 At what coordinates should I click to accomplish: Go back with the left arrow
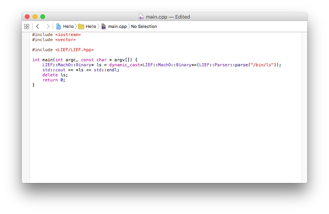click(x=38, y=26)
